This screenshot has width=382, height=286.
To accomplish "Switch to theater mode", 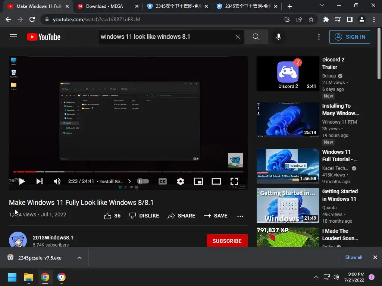I will click(216, 181).
